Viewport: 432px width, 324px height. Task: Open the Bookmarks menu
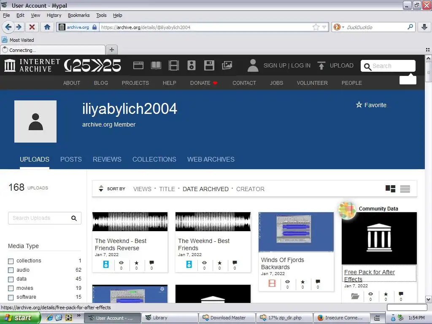tap(79, 15)
